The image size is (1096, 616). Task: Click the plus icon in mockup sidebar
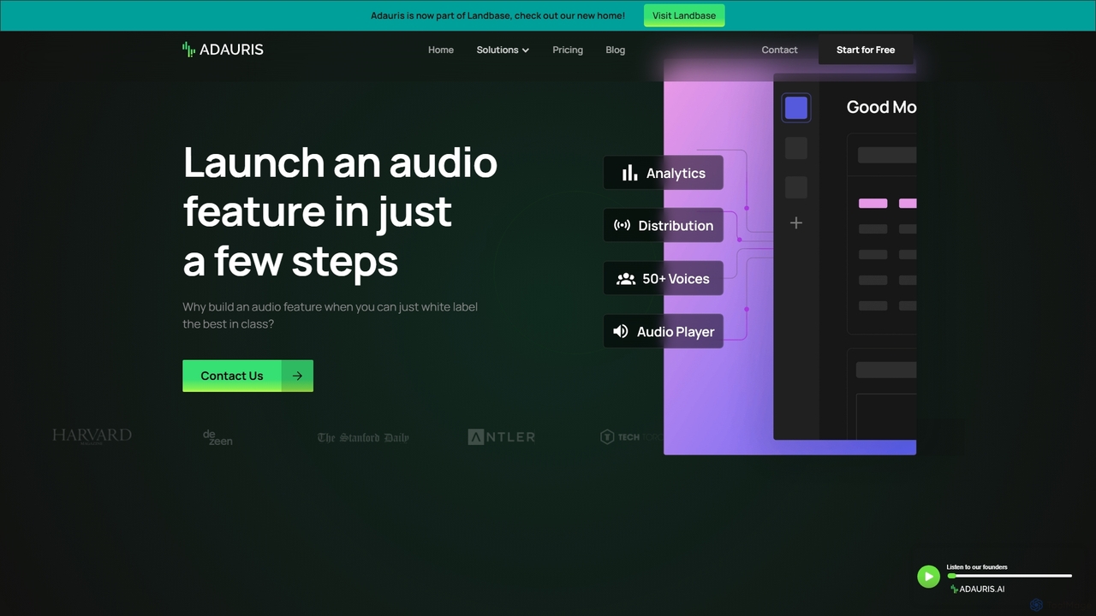[796, 223]
